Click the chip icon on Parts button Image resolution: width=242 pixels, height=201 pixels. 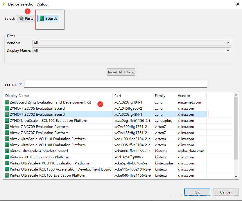(21, 19)
